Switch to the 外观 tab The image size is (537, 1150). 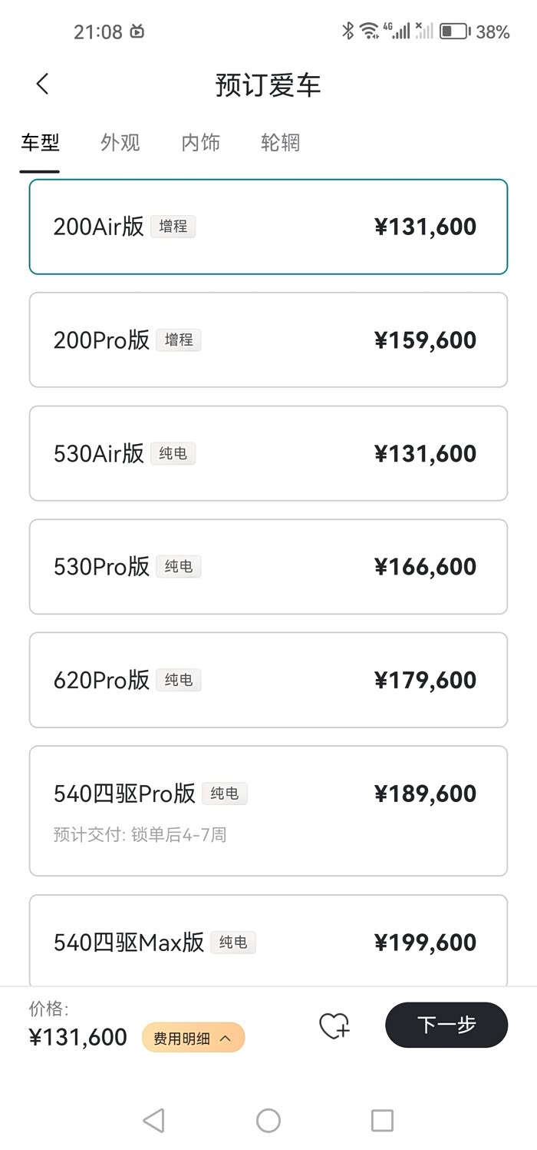pos(120,143)
